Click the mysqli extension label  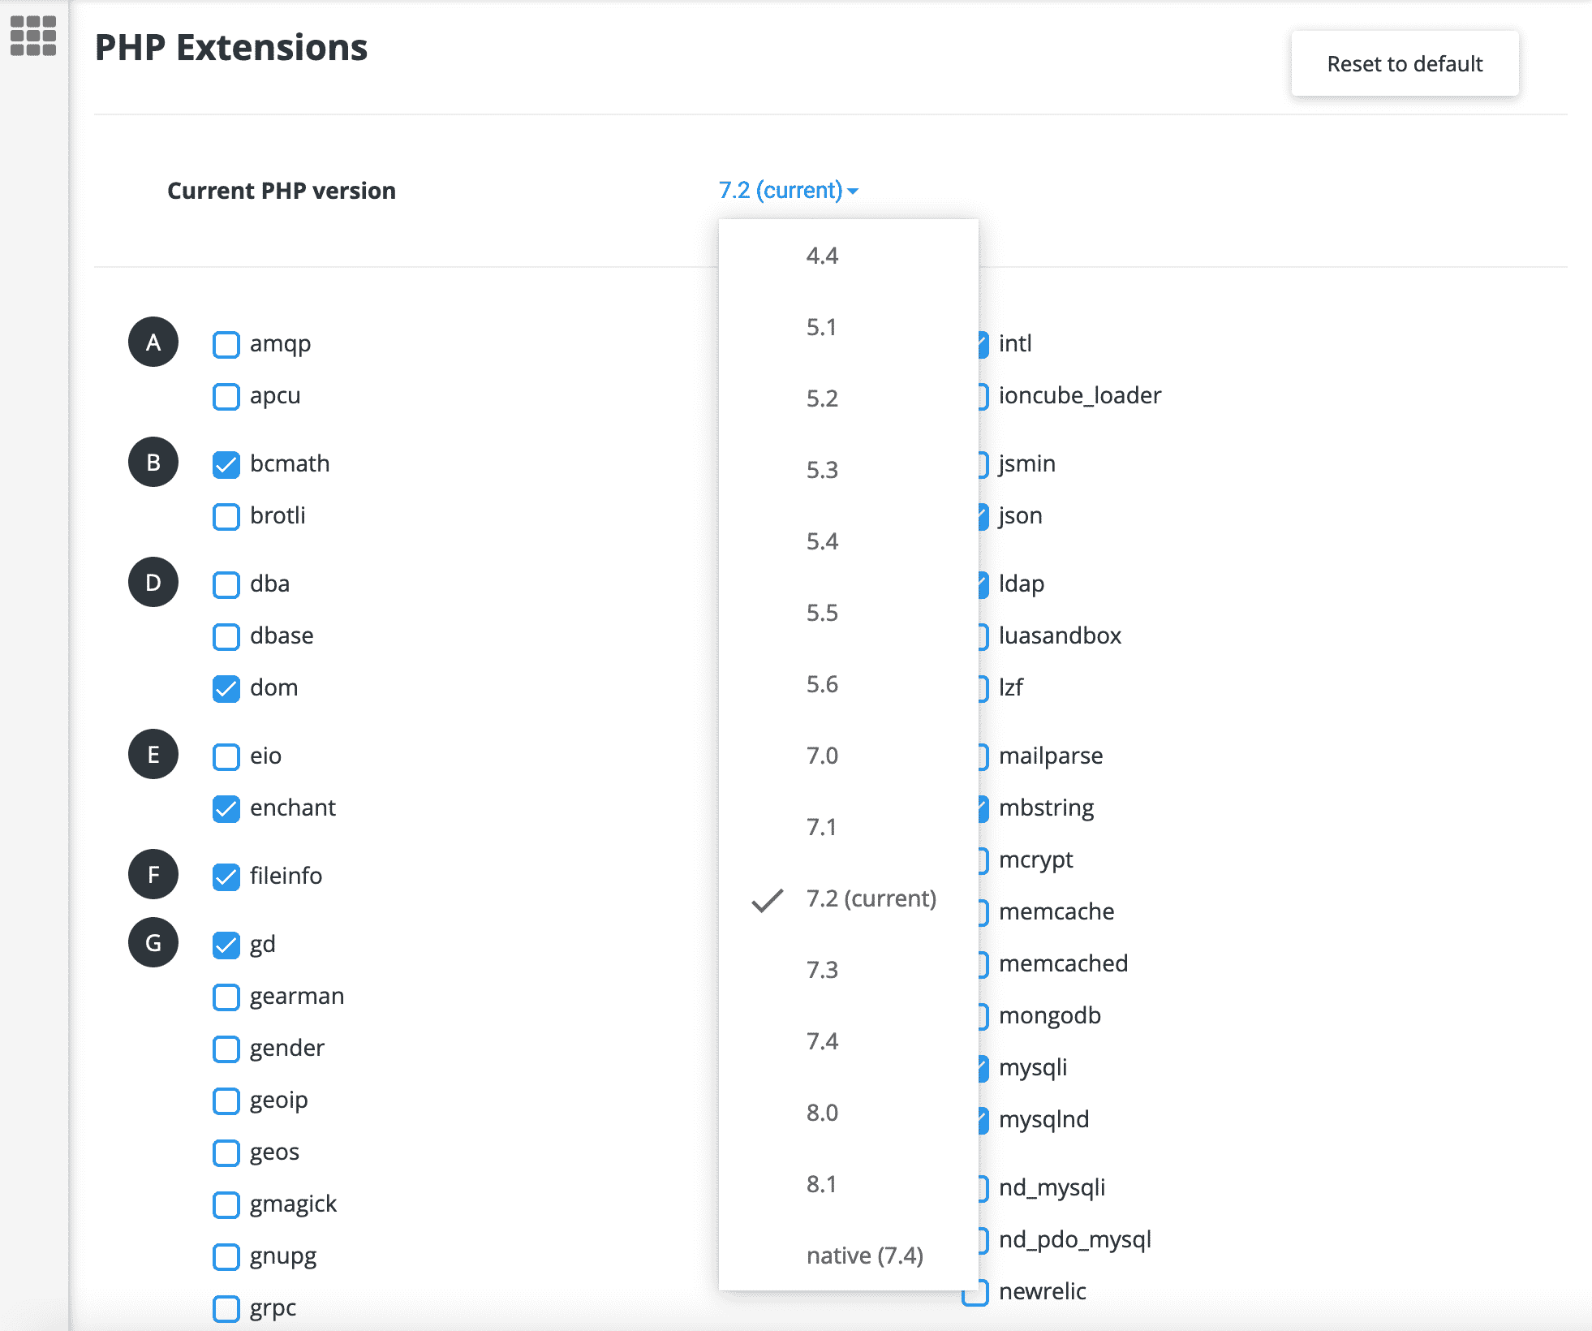[1033, 1067]
